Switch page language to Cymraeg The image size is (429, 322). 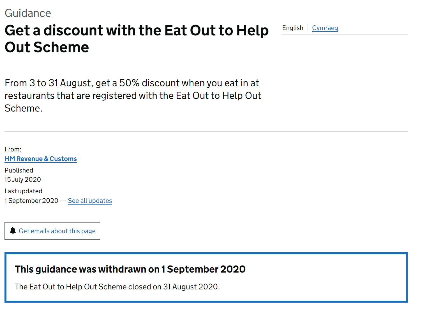pos(325,28)
